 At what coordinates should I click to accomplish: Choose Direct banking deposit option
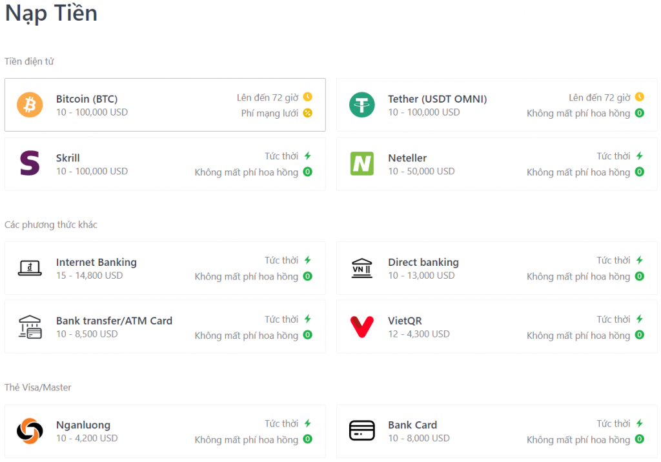pos(497,268)
